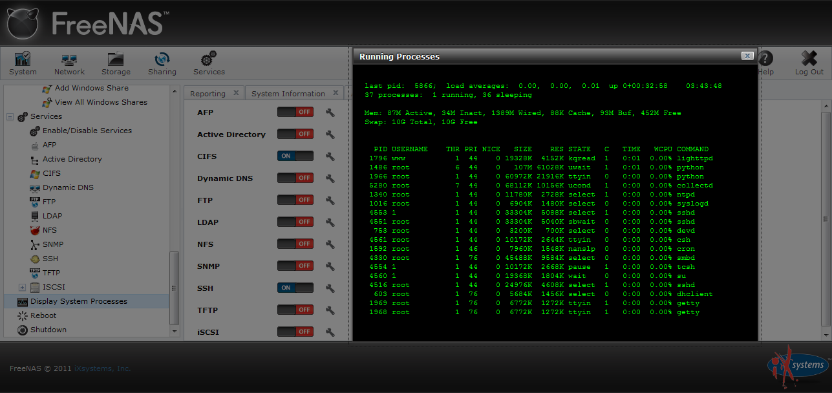Viewport: 832px width, 393px height.
Task: Select SSH in the sidebar tree
Action: coord(50,259)
